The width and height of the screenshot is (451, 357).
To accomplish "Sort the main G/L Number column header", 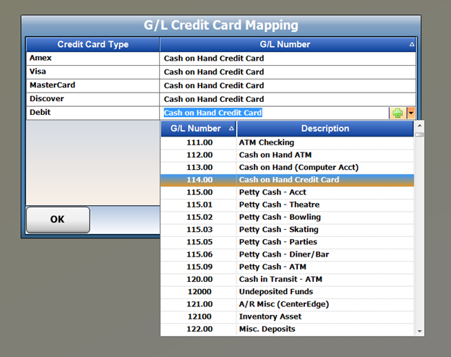I will pos(288,44).
